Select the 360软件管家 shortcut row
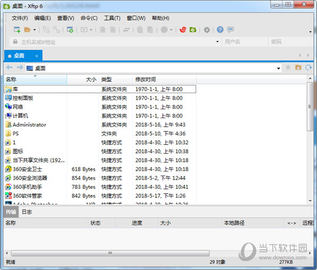 100,196
